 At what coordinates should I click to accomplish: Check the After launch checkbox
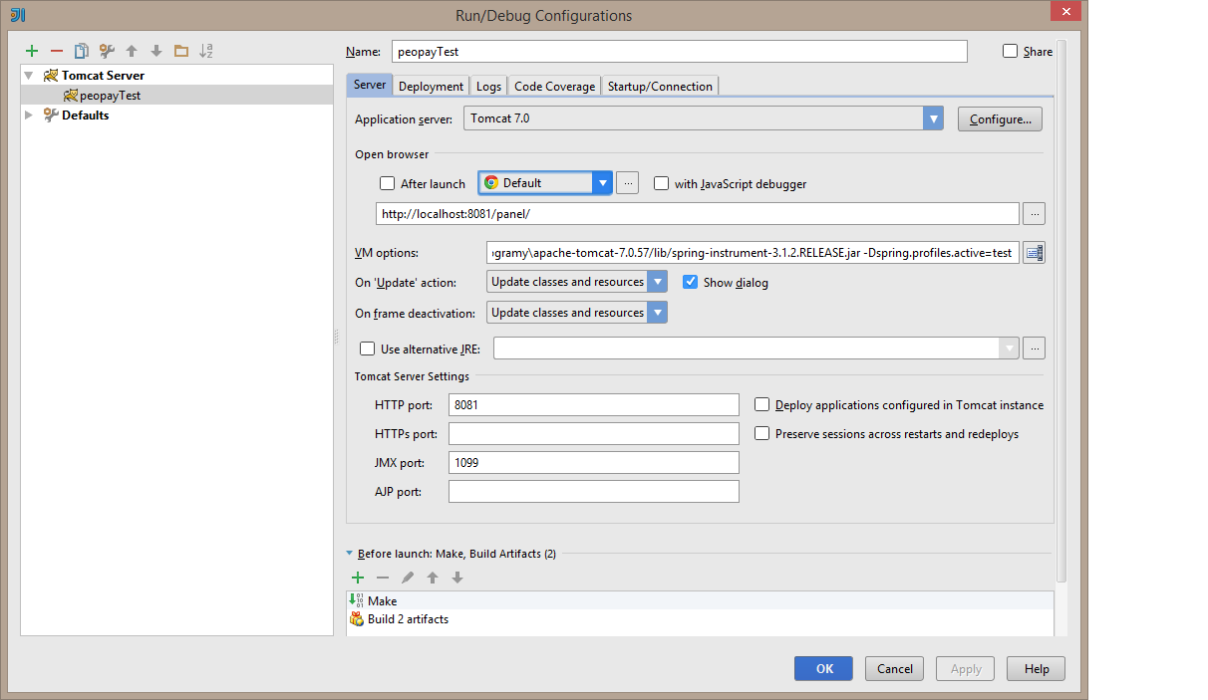tap(387, 183)
